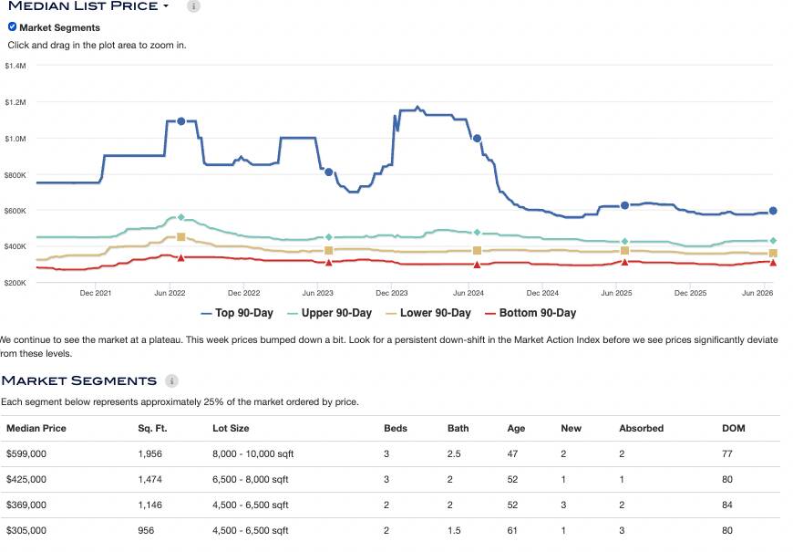Click the DOM value 84
Viewport: 793px width, 552px height.
point(727,505)
